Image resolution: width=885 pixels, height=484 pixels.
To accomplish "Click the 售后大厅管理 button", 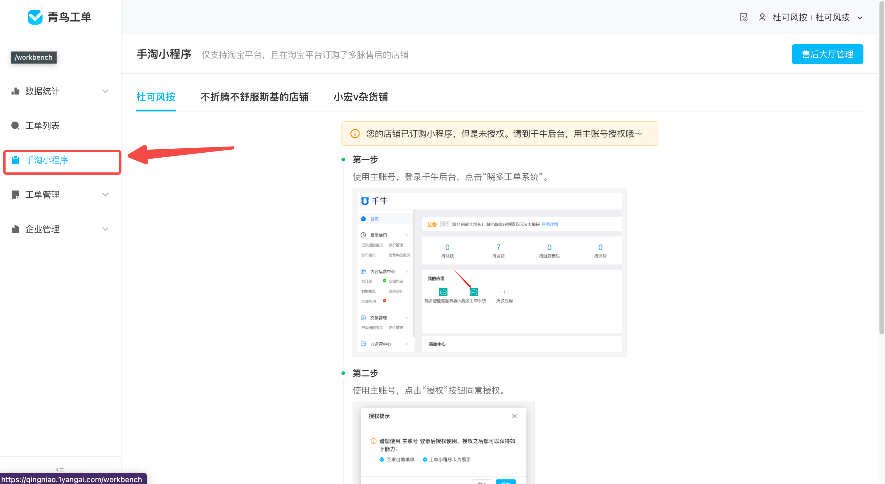I will click(x=827, y=54).
